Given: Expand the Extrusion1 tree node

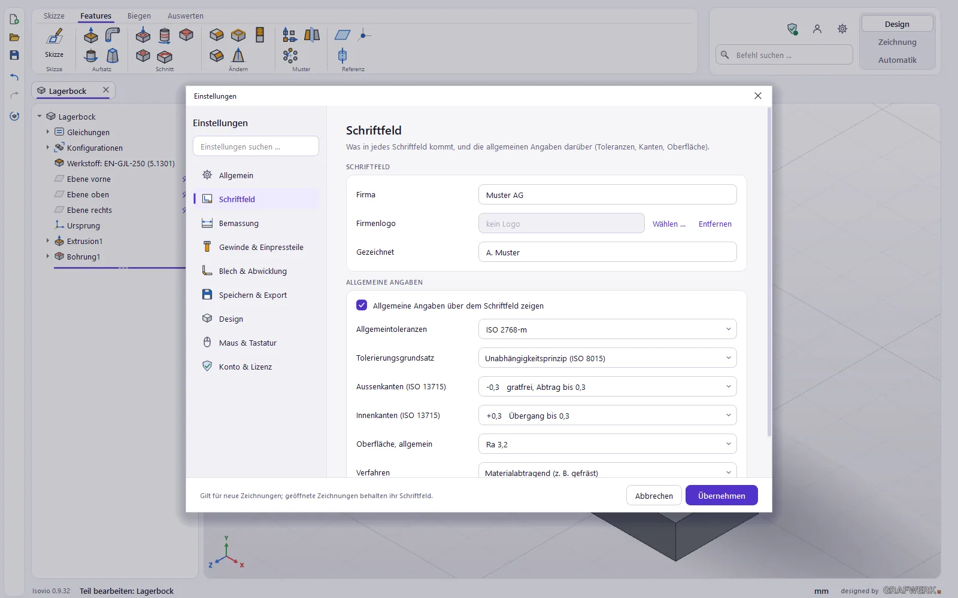Looking at the screenshot, I should pyautogui.click(x=48, y=240).
